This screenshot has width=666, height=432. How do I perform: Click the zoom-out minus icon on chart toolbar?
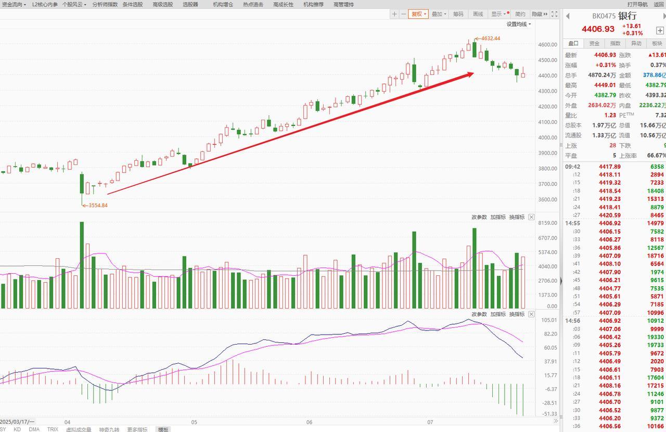pyautogui.click(x=403, y=14)
